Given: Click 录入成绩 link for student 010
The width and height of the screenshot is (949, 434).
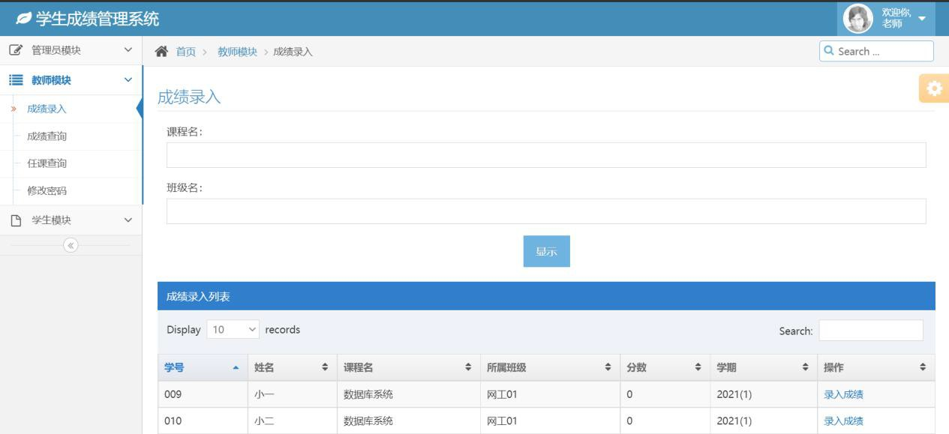Looking at the screenshot, I should pos(843,421).
